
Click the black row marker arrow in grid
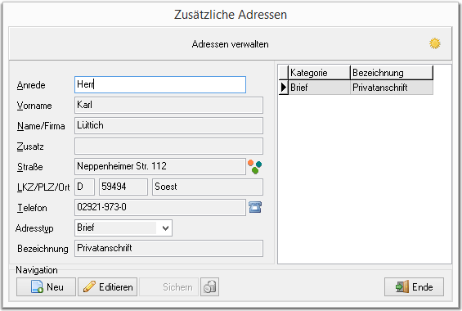(284, 88)
